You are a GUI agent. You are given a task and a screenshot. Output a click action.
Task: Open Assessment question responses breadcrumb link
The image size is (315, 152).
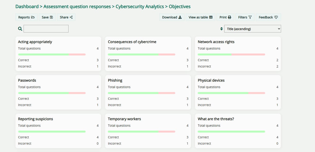(77, 6)
